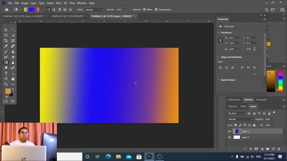Open the layer Fill slider arrow
287x161 pixels.
[x=273, y=125]
